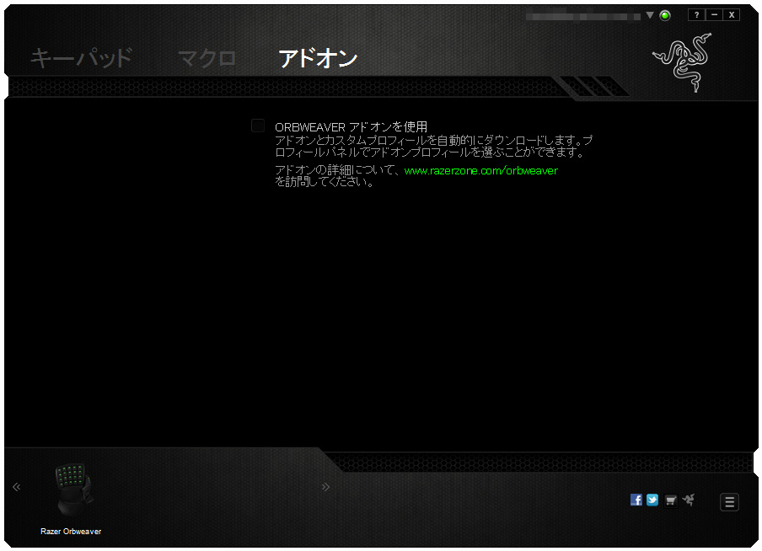Click the small Razer logo icon

pyautogui.click(x=688, y=500)
